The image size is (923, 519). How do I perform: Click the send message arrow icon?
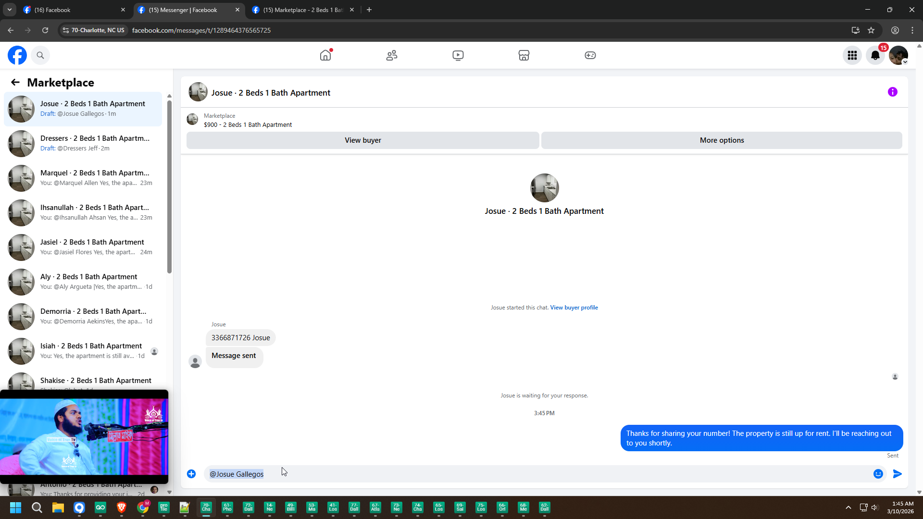coord(897,474)
